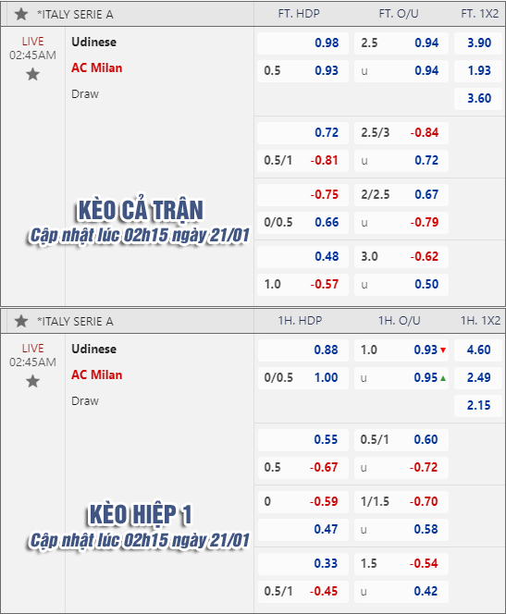Choose full-time 1X2 AC Milan win at 1.93
This screenshot has height=614, width=506.
point(478,70)
